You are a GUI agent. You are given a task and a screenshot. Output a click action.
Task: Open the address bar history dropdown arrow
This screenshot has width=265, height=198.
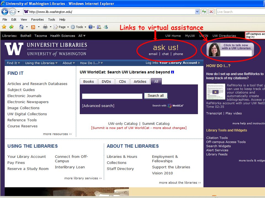tap(197, 12)
